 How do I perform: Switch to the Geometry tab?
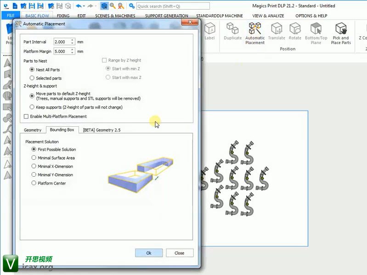(x=33, y=130)
